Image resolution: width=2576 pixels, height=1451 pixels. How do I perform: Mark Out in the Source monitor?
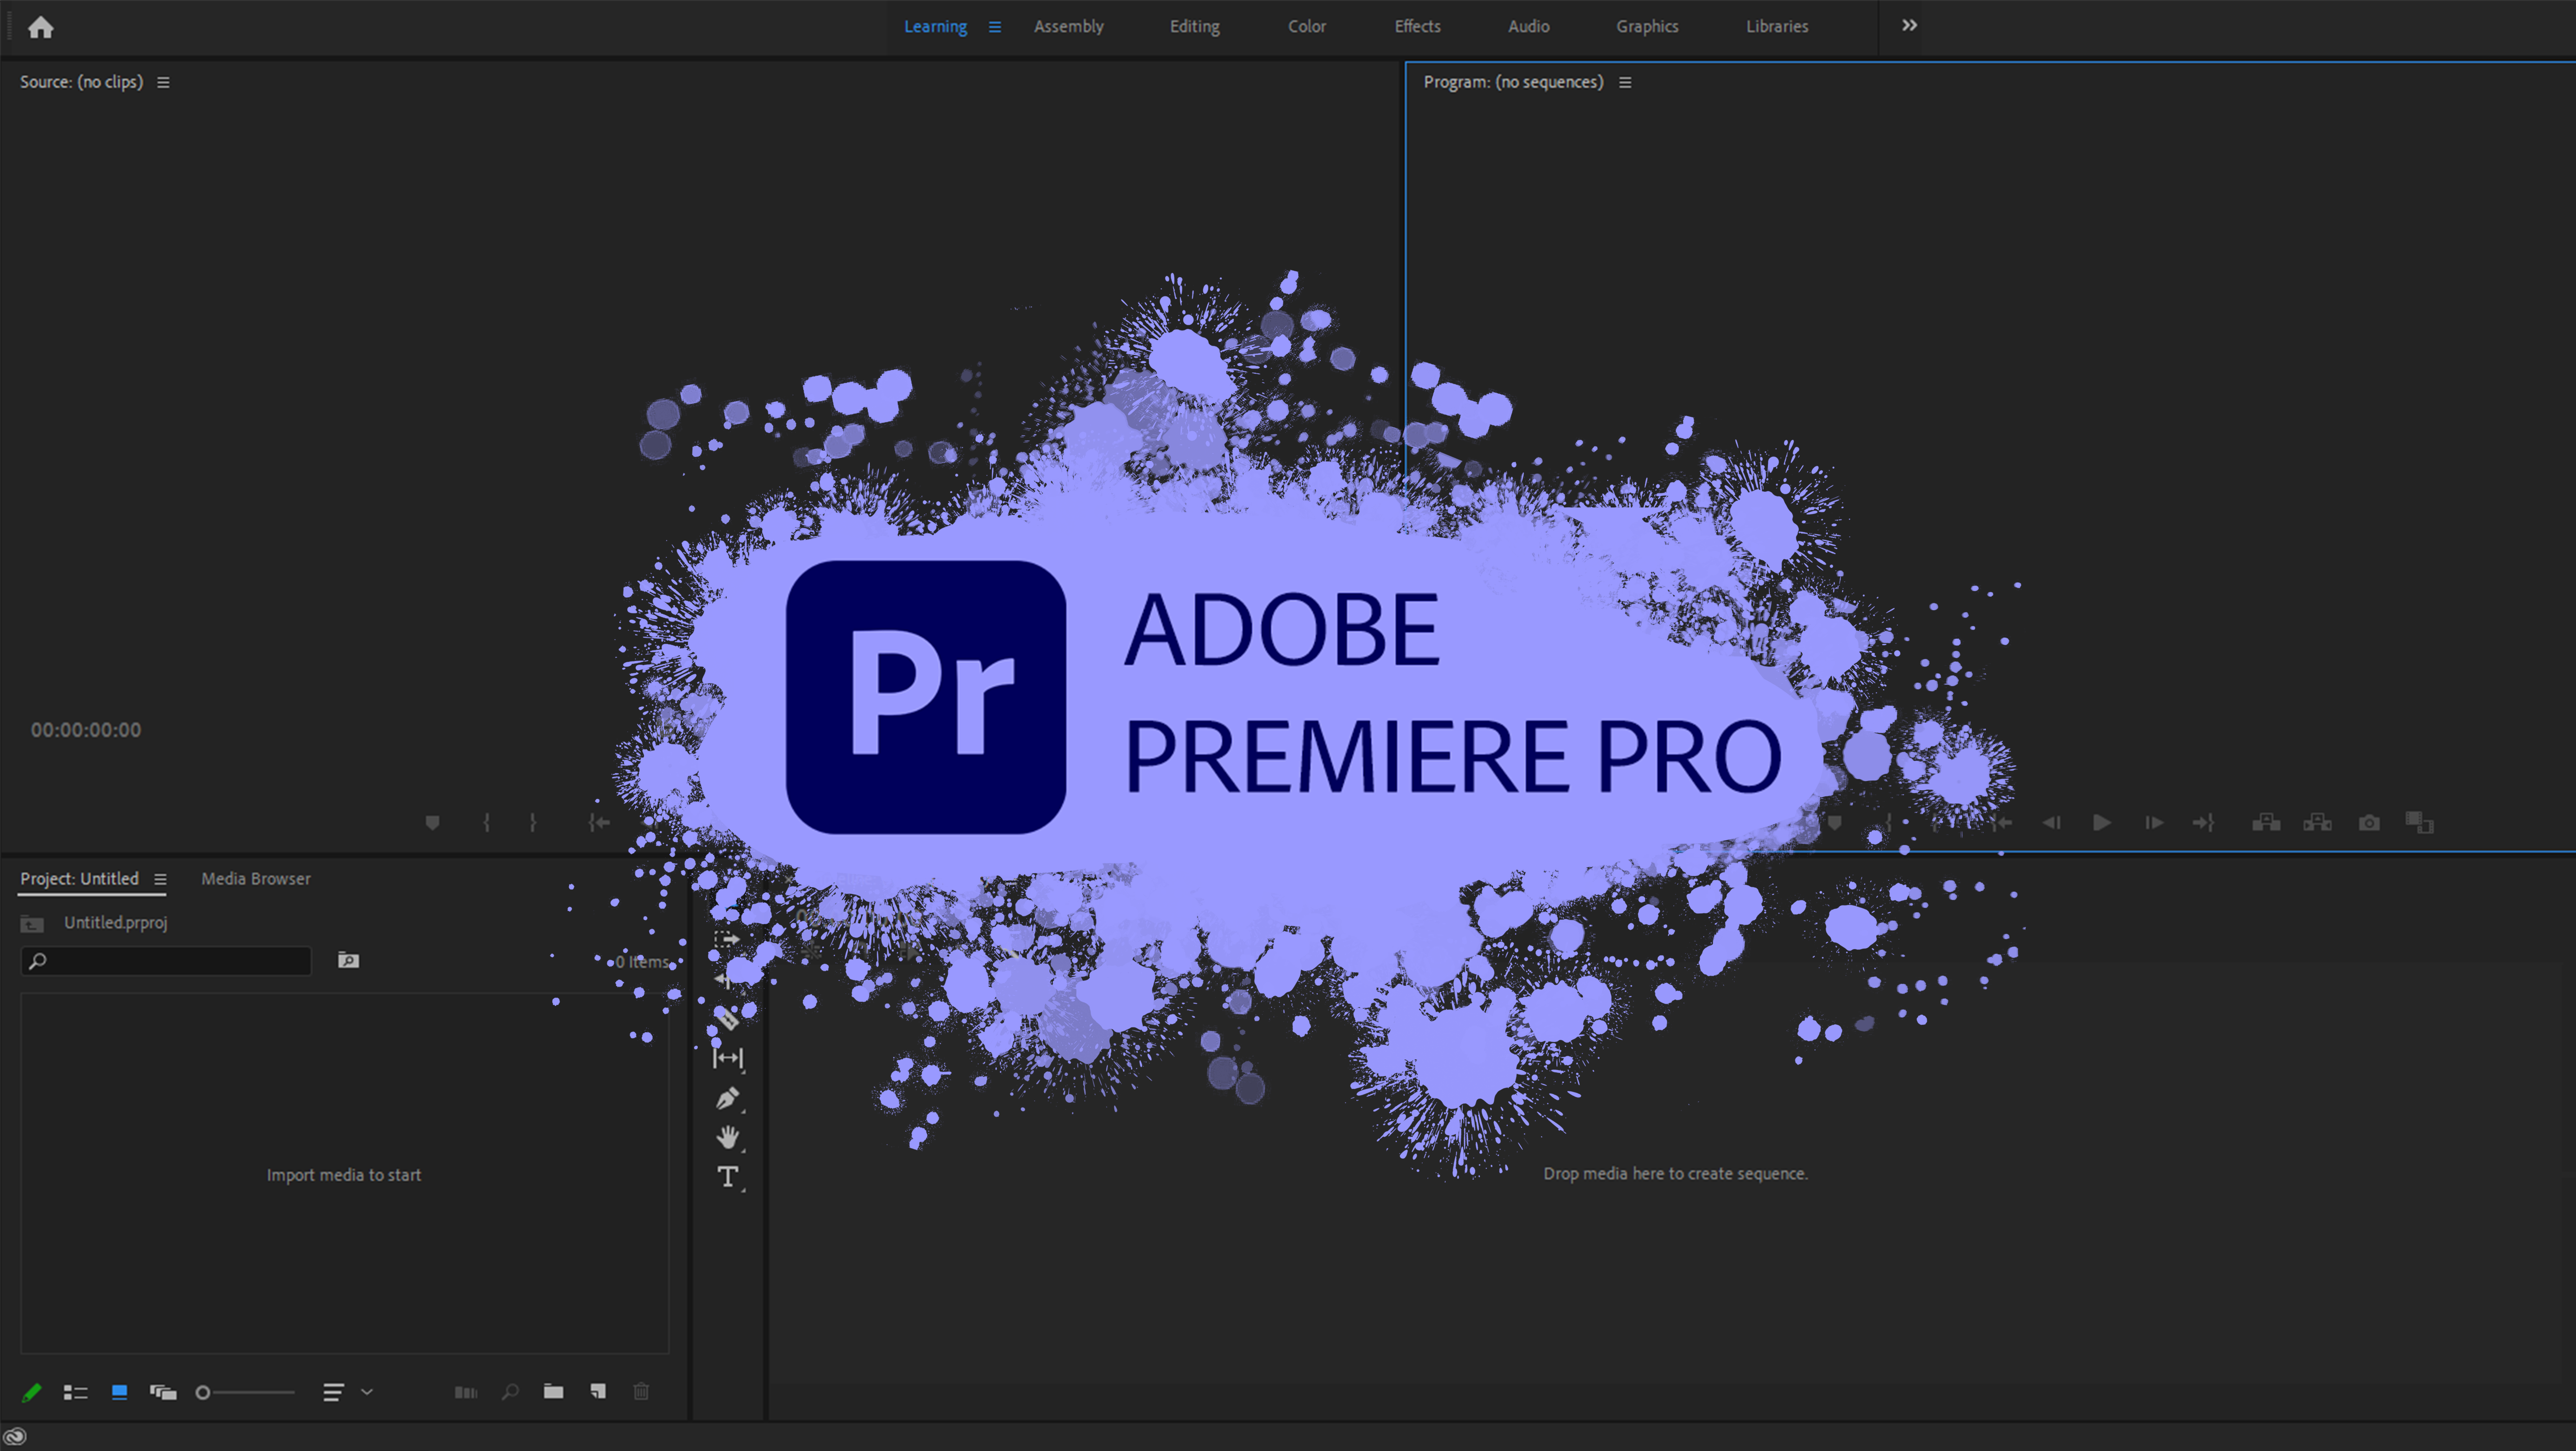[533, 822]
